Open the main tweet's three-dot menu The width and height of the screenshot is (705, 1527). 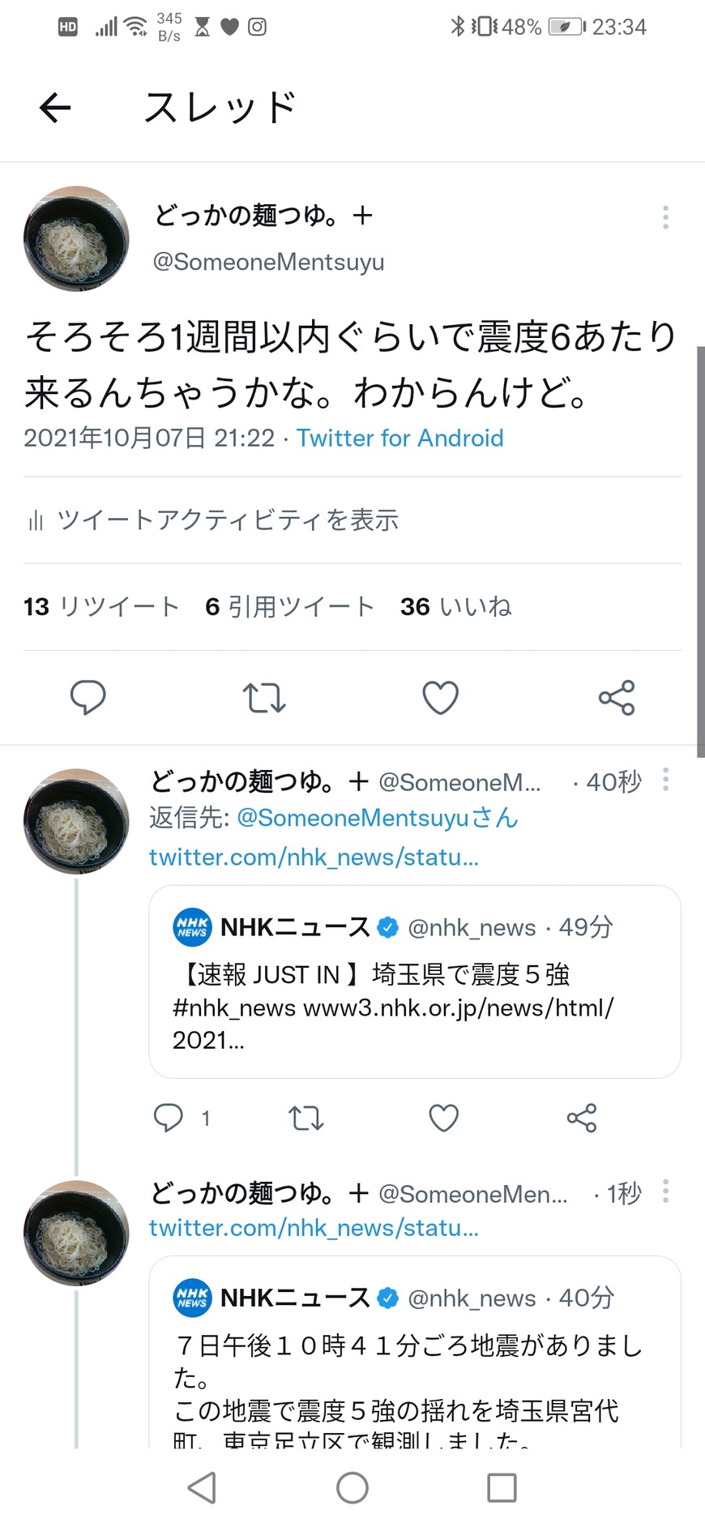[x=665, y=217]
